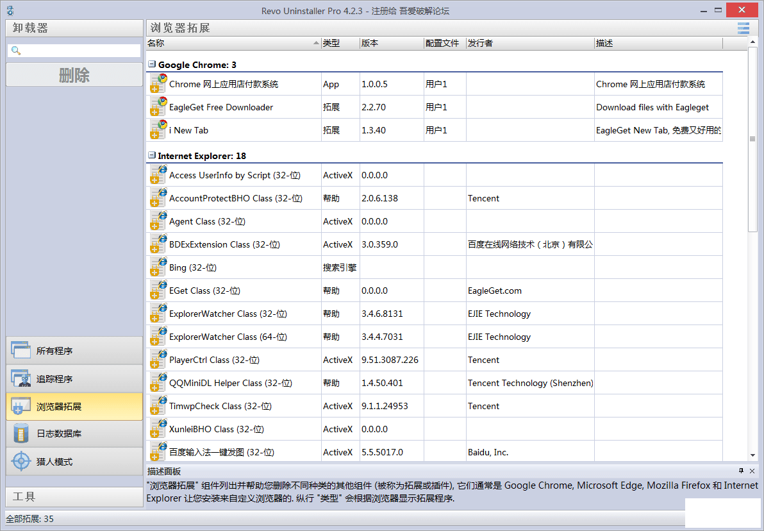Switch to 追踪程序 view
This screenshot has height=531, width=764.
[x=74, y=378]
